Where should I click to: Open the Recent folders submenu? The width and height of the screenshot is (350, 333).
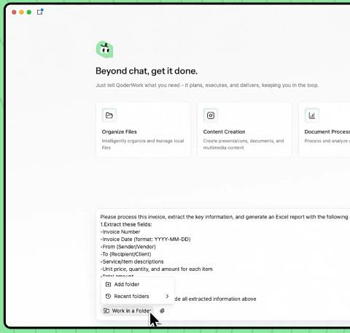point(137,296)
